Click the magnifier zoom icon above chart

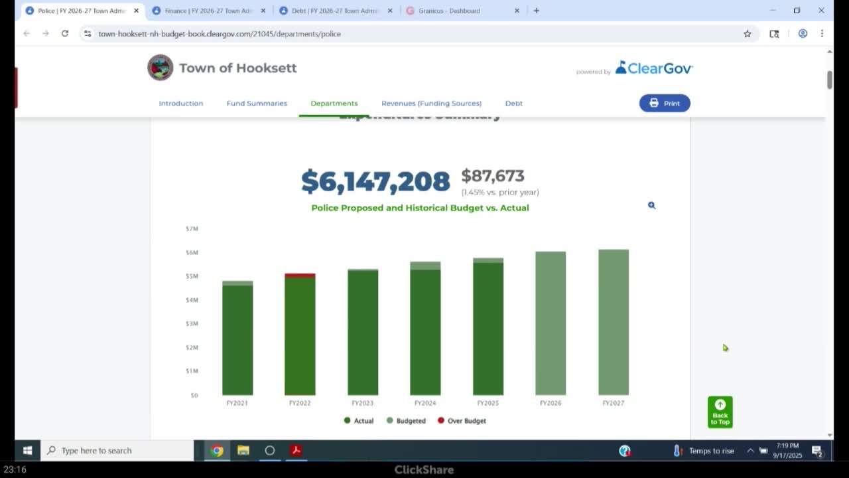(651, 205)
